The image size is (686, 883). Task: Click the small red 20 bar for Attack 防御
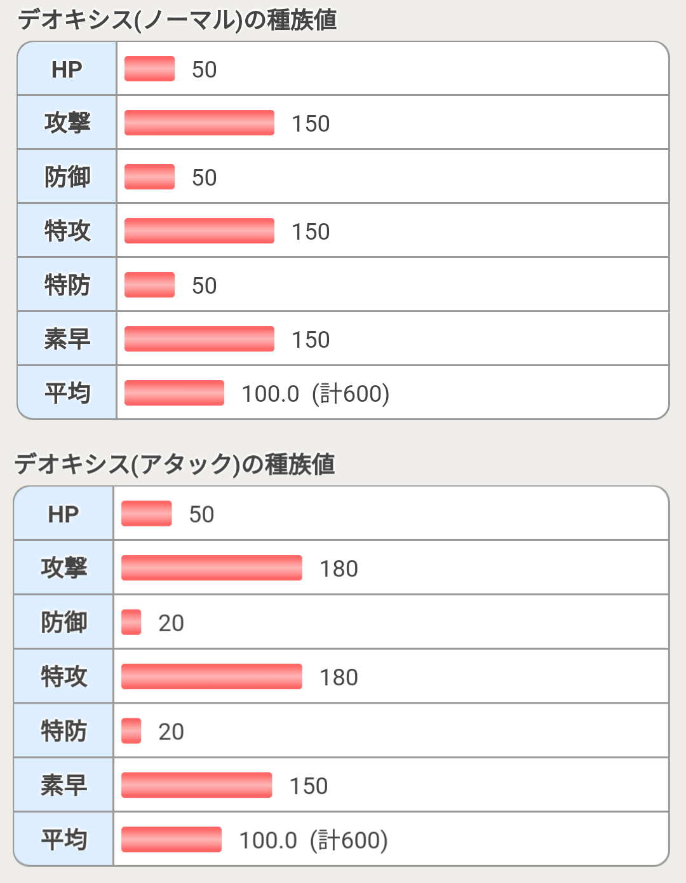[x=131, y=622]
